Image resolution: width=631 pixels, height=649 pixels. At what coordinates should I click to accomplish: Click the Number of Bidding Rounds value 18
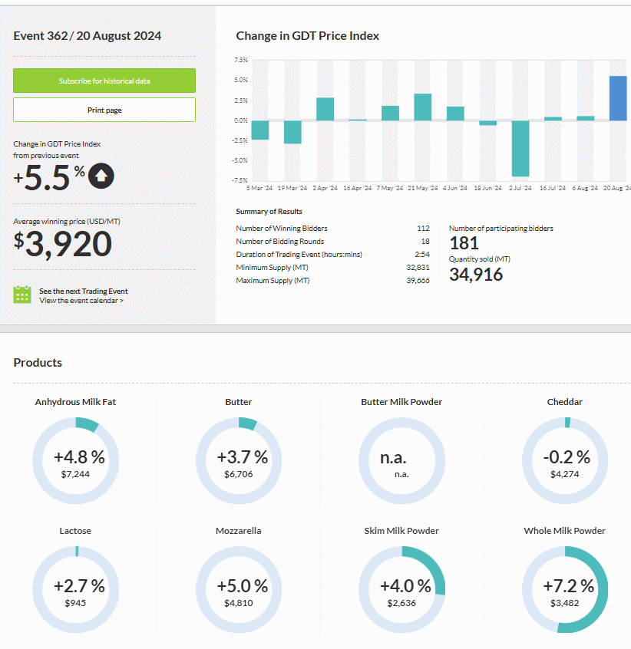coord(425,242)
